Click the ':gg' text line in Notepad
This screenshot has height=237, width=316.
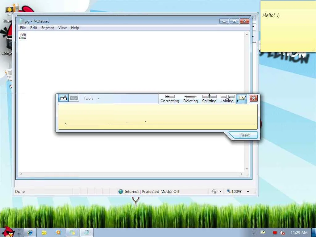[x=23, y=34]
